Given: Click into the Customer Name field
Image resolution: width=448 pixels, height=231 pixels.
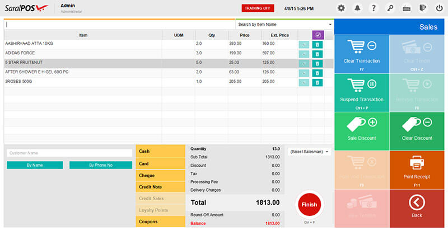Looking at the screenshot, I should click(69, 153).
